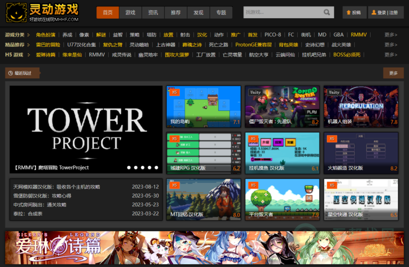Select the third carousel dot on the banner
The image size is (409, 267).
tap(142, 167)
